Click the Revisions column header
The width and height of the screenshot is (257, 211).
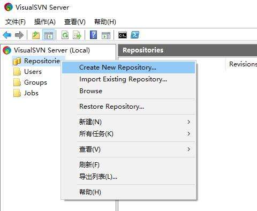click(x=243, y=64)
